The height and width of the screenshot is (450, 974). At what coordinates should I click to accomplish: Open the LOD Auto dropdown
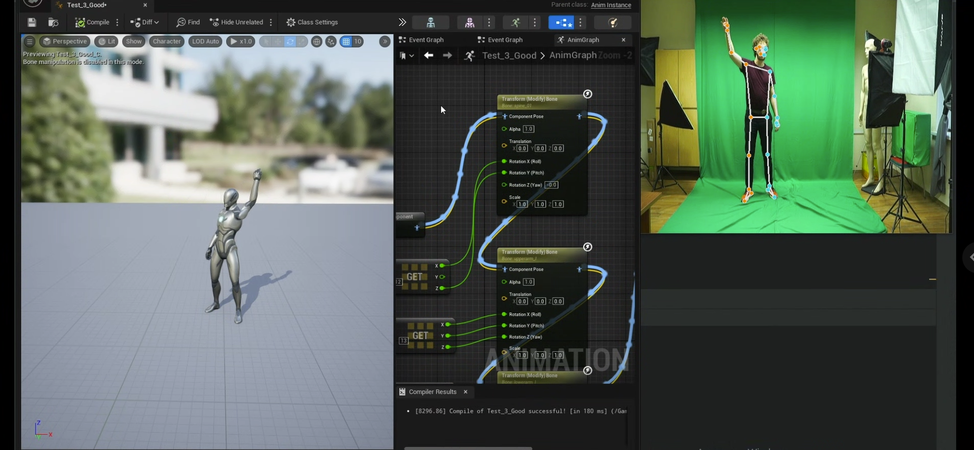[205, 42]
